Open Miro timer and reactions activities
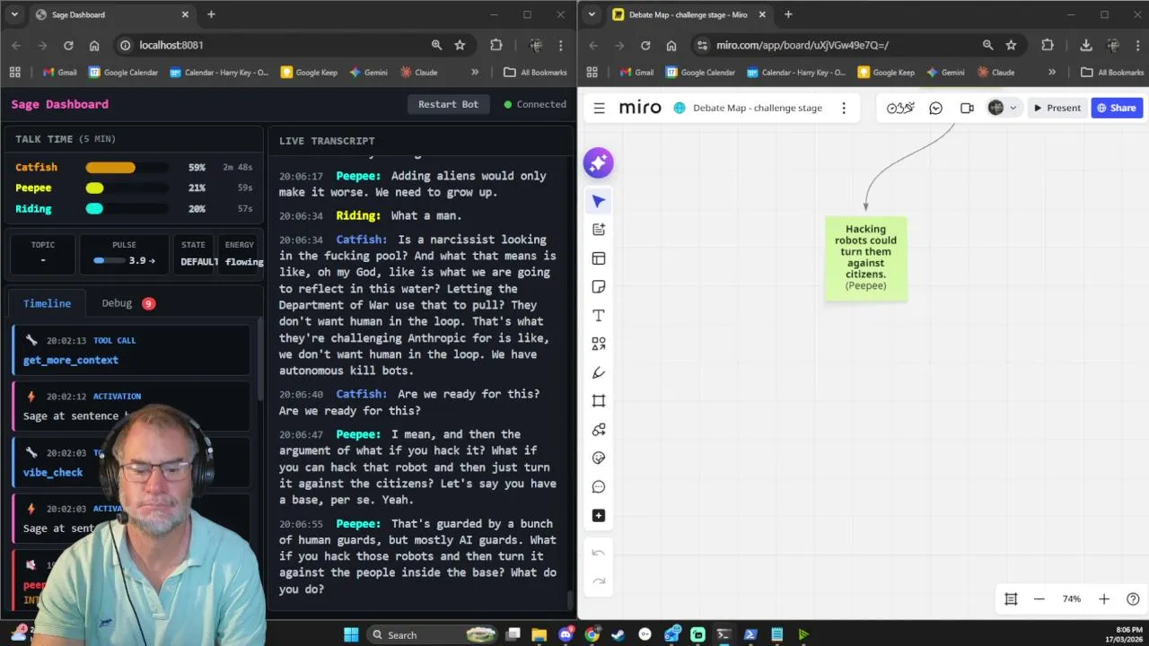Screen dimensions: 1149x646 900,108
